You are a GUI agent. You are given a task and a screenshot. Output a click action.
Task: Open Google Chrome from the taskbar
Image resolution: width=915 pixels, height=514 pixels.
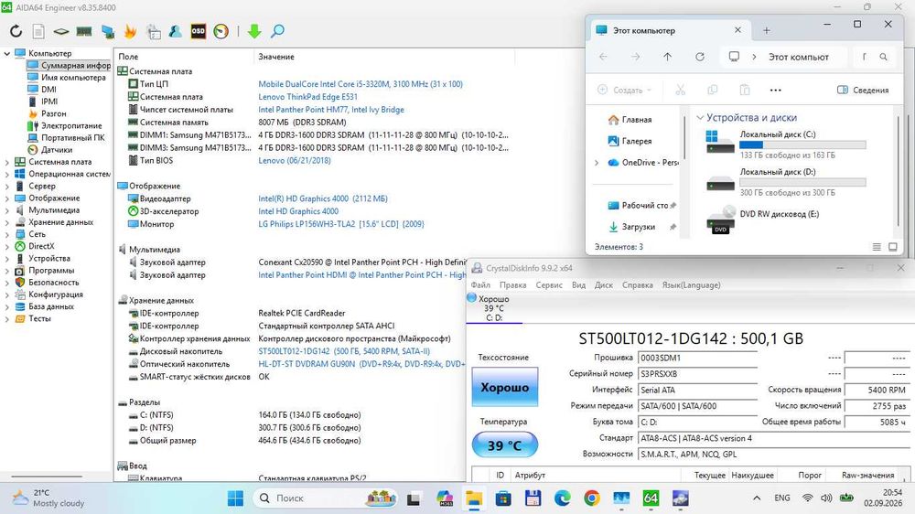[x=592, y=498]
